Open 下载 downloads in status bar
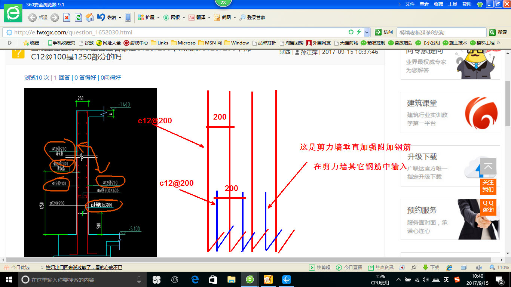This screenshot has height=287, width=511. (431, 268)
